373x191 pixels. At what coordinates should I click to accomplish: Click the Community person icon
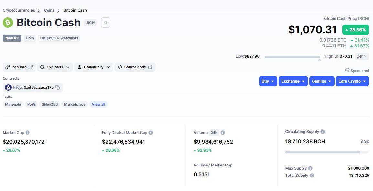click(80, 67)
